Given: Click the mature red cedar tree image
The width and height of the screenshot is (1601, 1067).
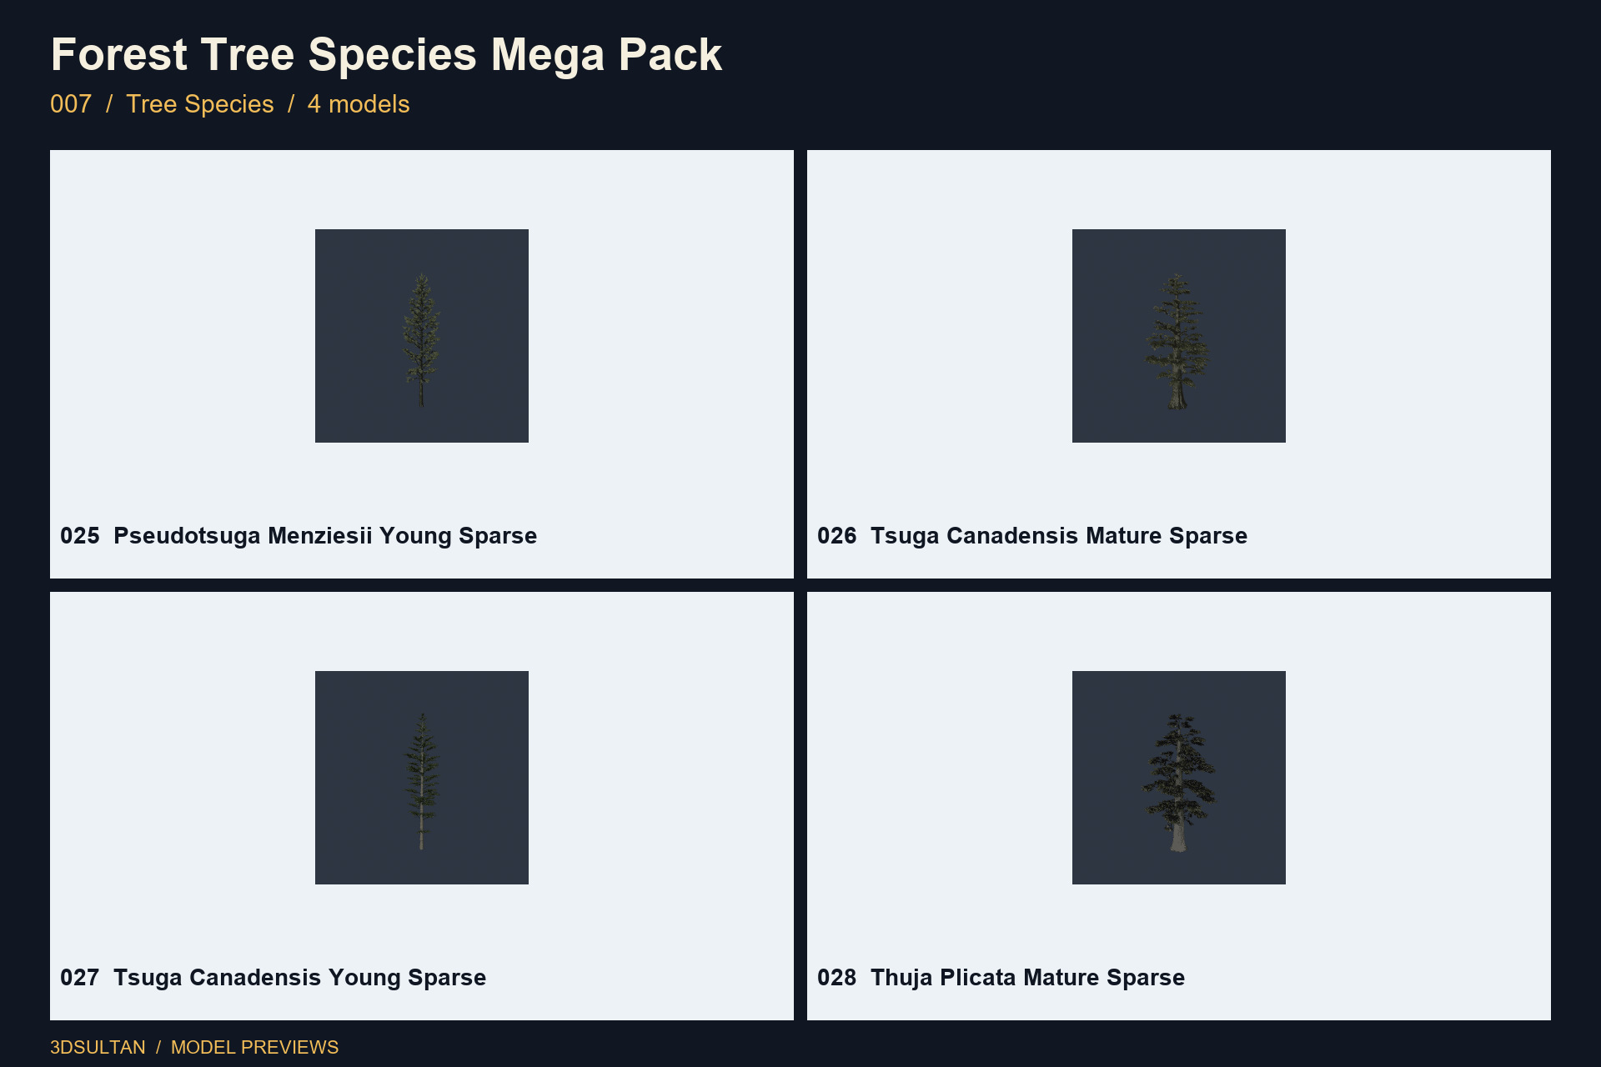Looking at the screenshot, I should pyautogui.click(x=1178, y=782).
